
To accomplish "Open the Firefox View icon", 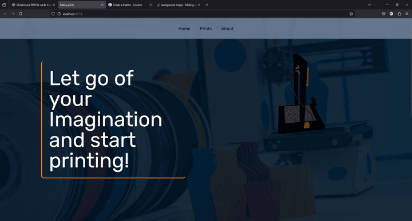I will [4, 5].
